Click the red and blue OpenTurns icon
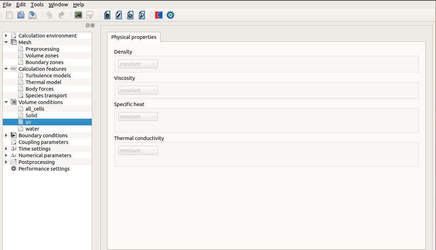Viewport: 436px width, 250px height. pos(159,15)
